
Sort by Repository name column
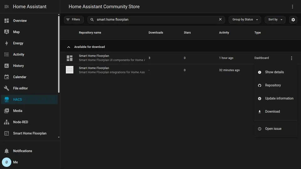pyautogui.click(x=90, y=33)
